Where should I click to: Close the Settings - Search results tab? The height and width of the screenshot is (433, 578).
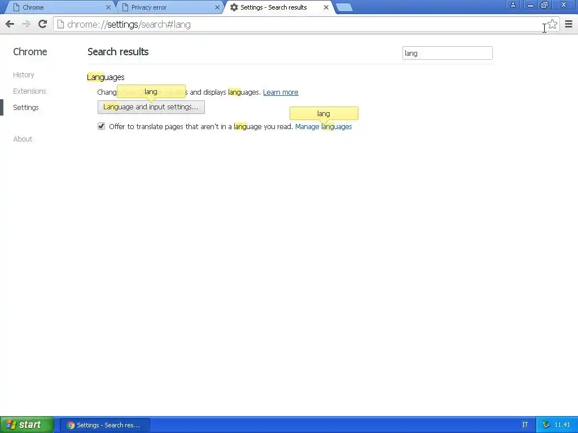click(x=326, y=7)
